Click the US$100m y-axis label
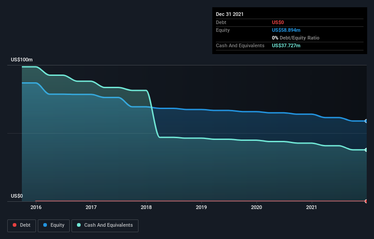Viewport: 374px width, 239px height. coord(22,60)
